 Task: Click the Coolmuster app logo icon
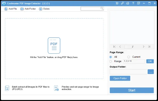click(x=4, y=3)
